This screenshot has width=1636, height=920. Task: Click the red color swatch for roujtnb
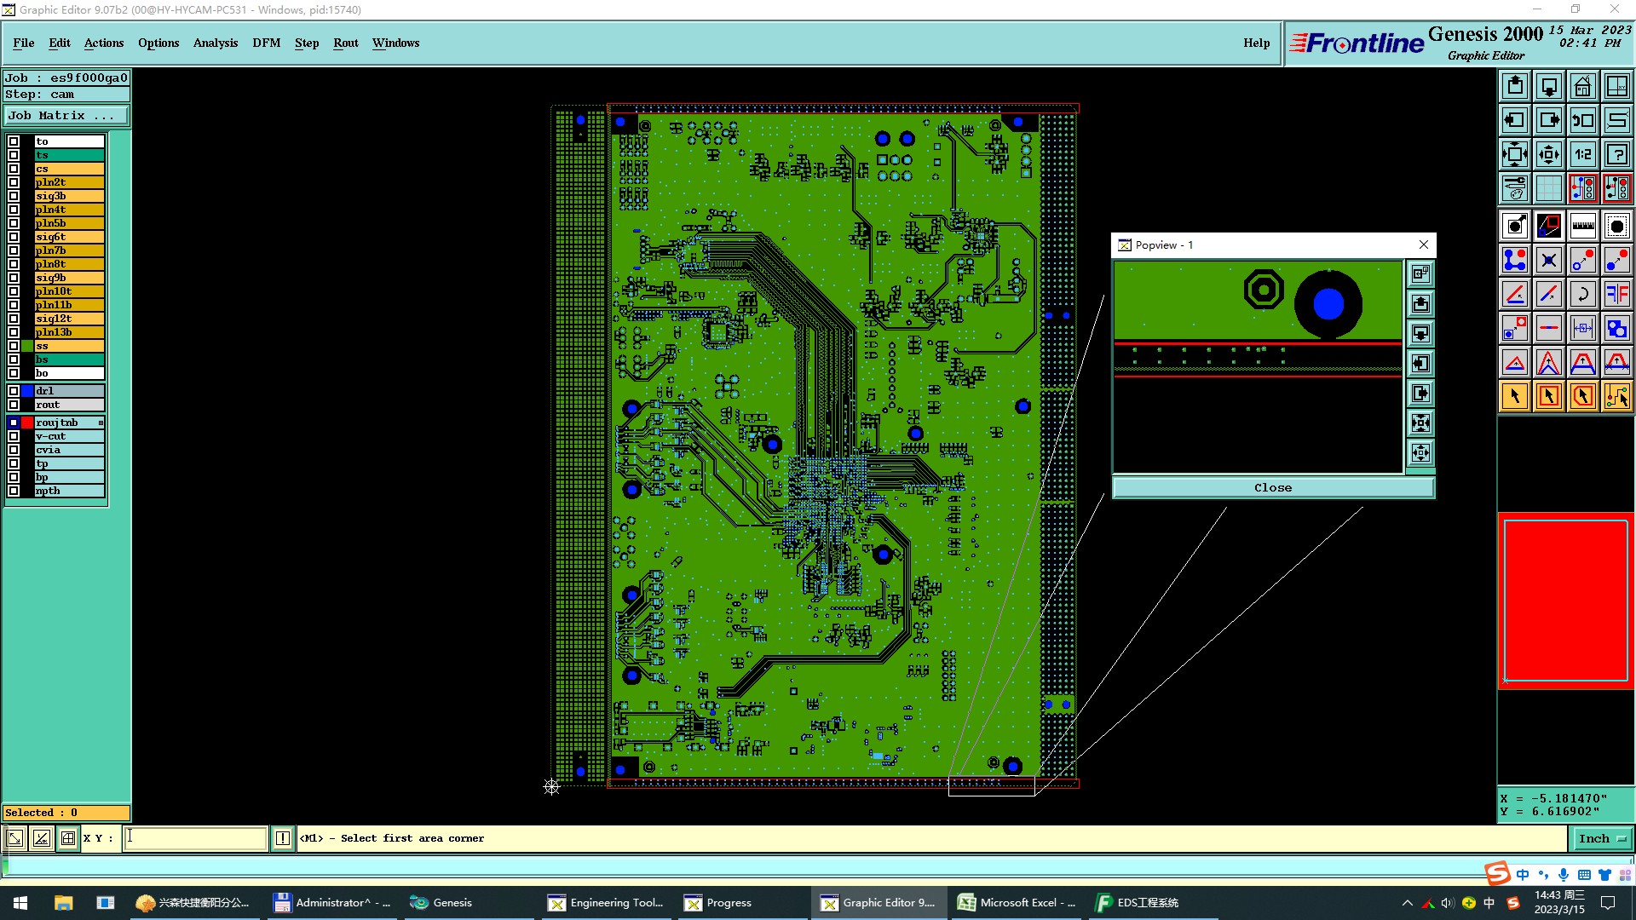(x=27, y=423)
